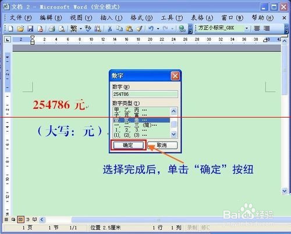Open the 文件(F) menu
Screen dimensions: 291x234
pos(20,18)
